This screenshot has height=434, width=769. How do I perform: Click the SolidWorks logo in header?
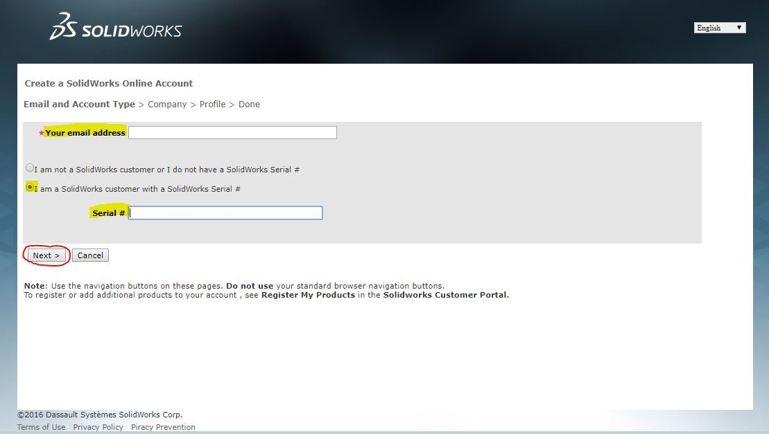coord(116,26)
